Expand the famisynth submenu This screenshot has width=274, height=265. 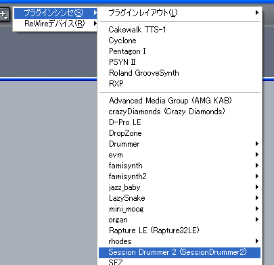[179, 166]
